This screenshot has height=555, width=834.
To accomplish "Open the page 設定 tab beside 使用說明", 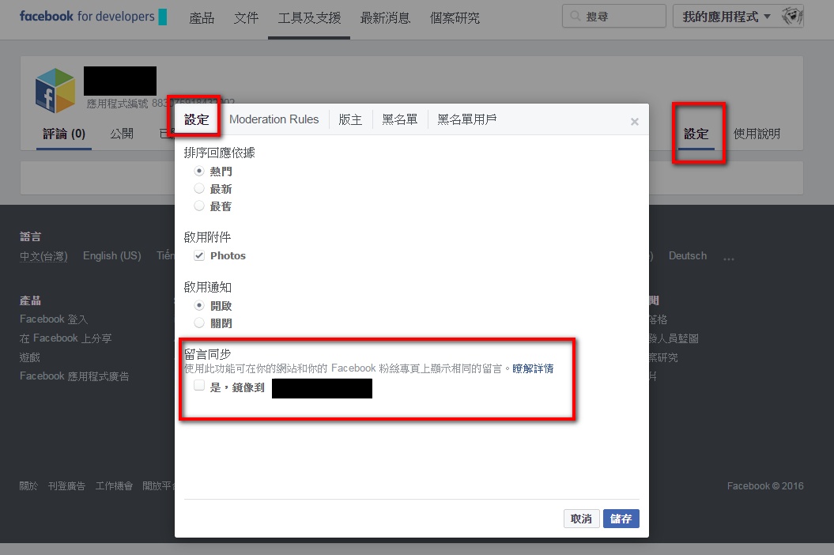I will click(x=696, y=134).
